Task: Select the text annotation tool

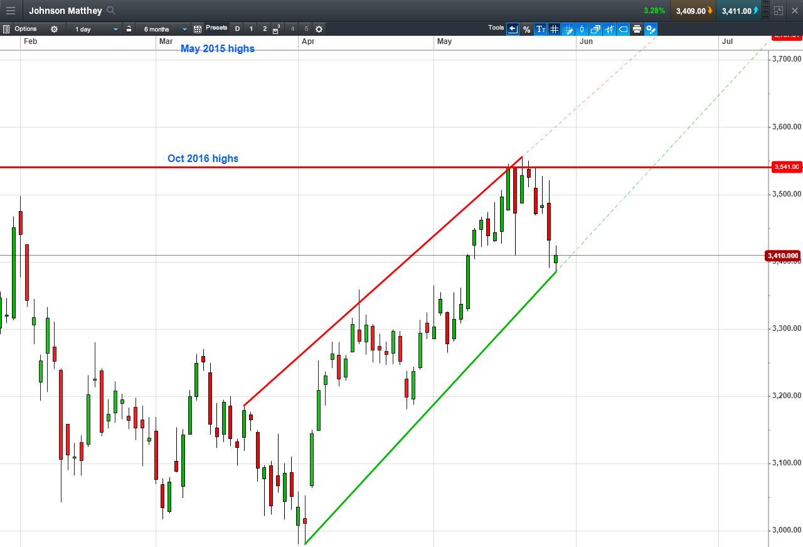Action: tap(541, 29)
